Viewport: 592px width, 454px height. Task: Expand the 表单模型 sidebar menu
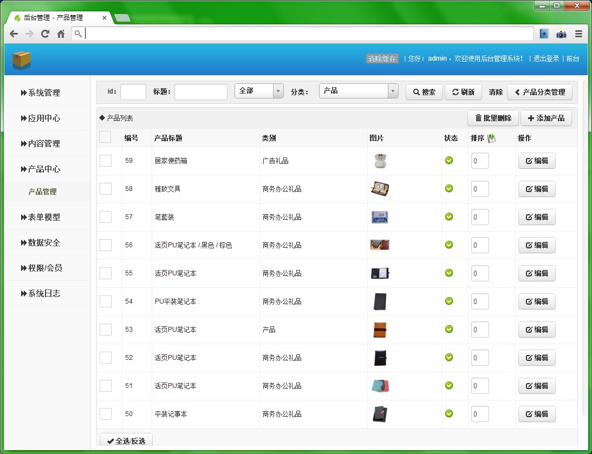pos(41,217)
